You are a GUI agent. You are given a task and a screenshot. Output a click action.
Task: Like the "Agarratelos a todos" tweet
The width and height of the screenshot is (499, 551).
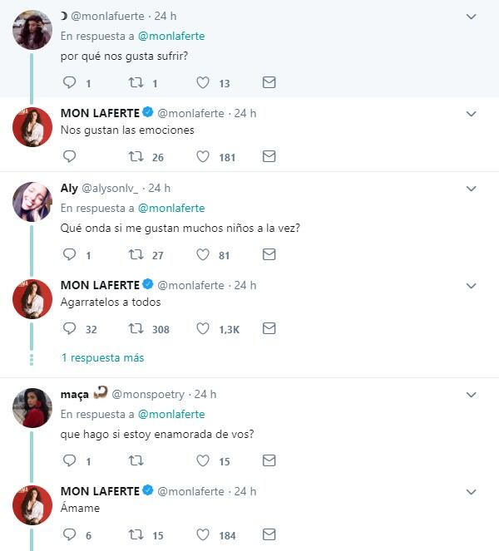click(x=203, y=328)
